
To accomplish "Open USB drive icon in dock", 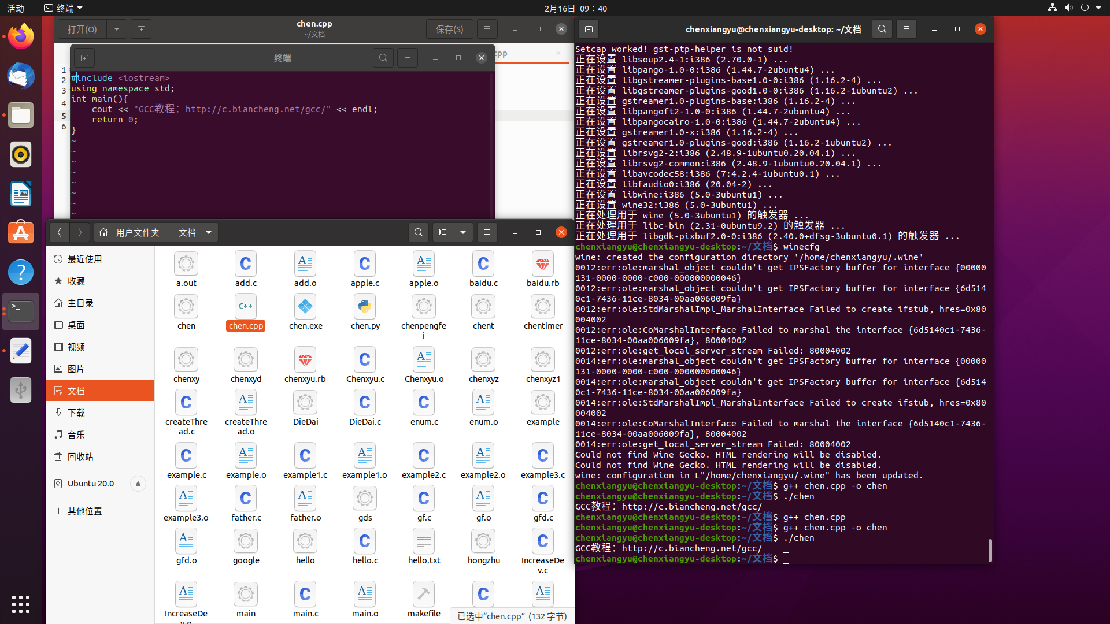I will pos(21,390).
